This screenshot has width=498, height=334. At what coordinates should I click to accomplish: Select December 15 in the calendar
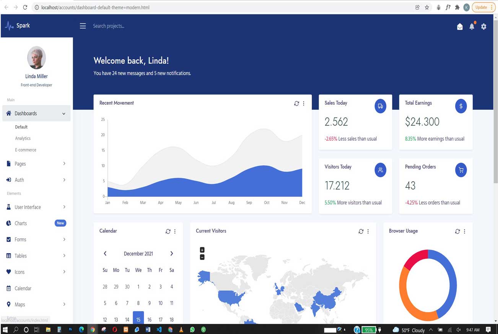(138, 319)
